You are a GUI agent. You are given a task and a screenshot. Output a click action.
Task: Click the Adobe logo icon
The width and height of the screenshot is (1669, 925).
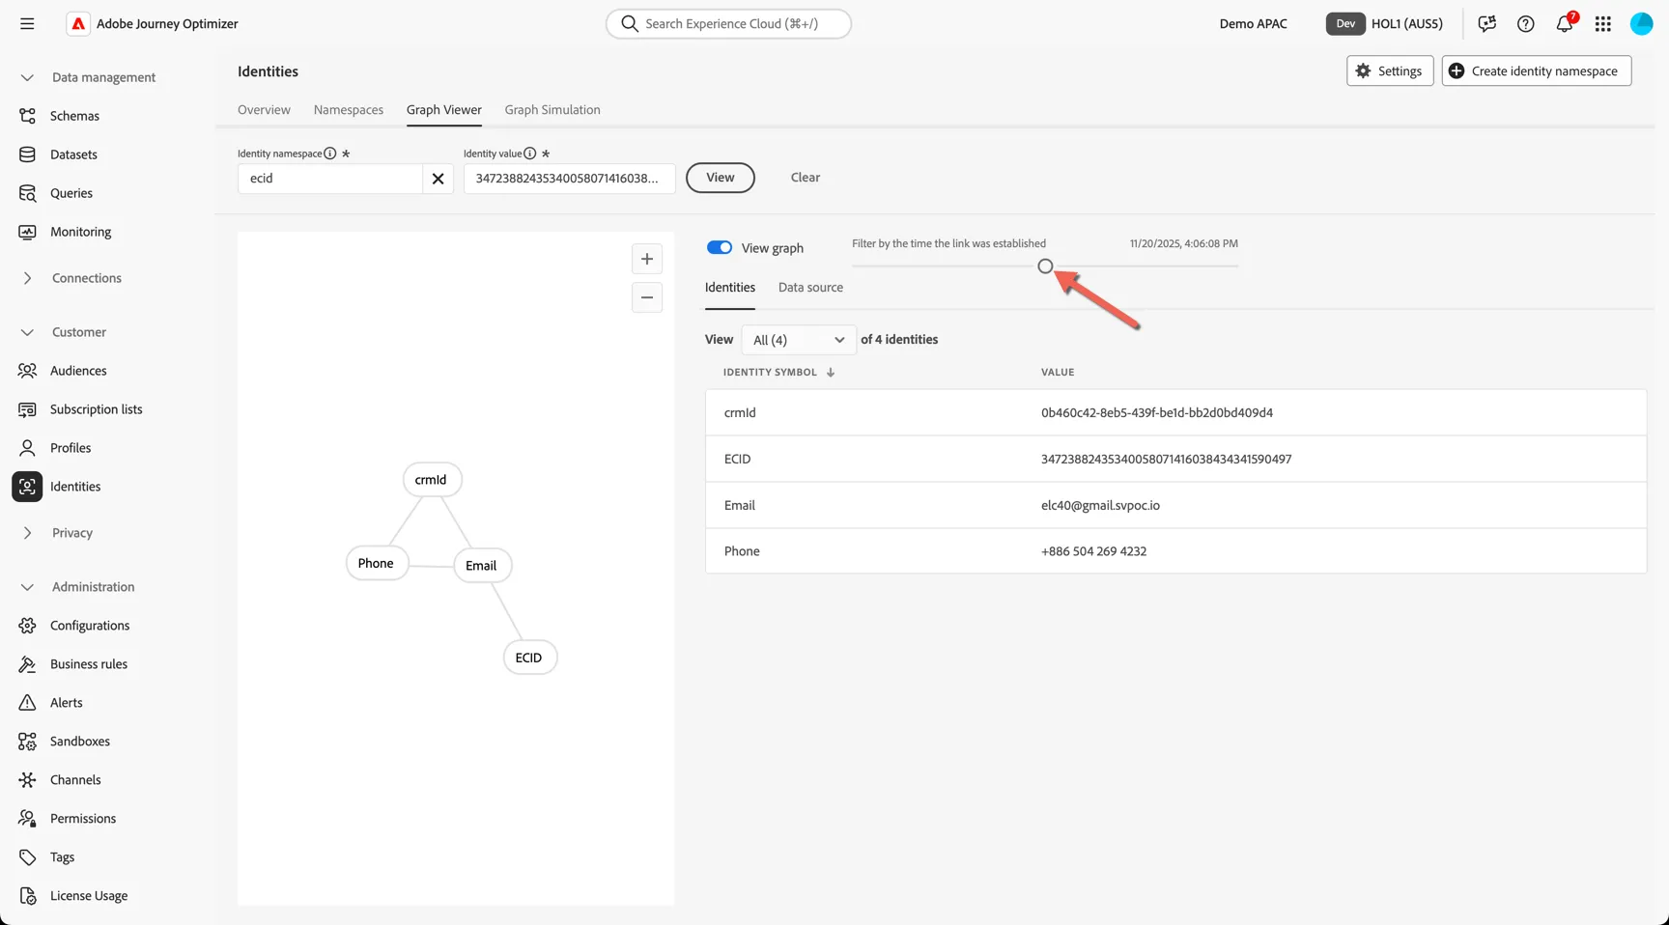pos(78,23)
